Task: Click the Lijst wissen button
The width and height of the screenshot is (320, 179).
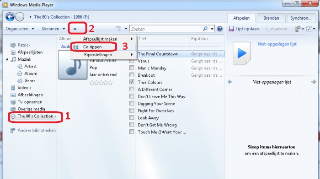Action: pyautogui.click(x=277, y=29)
